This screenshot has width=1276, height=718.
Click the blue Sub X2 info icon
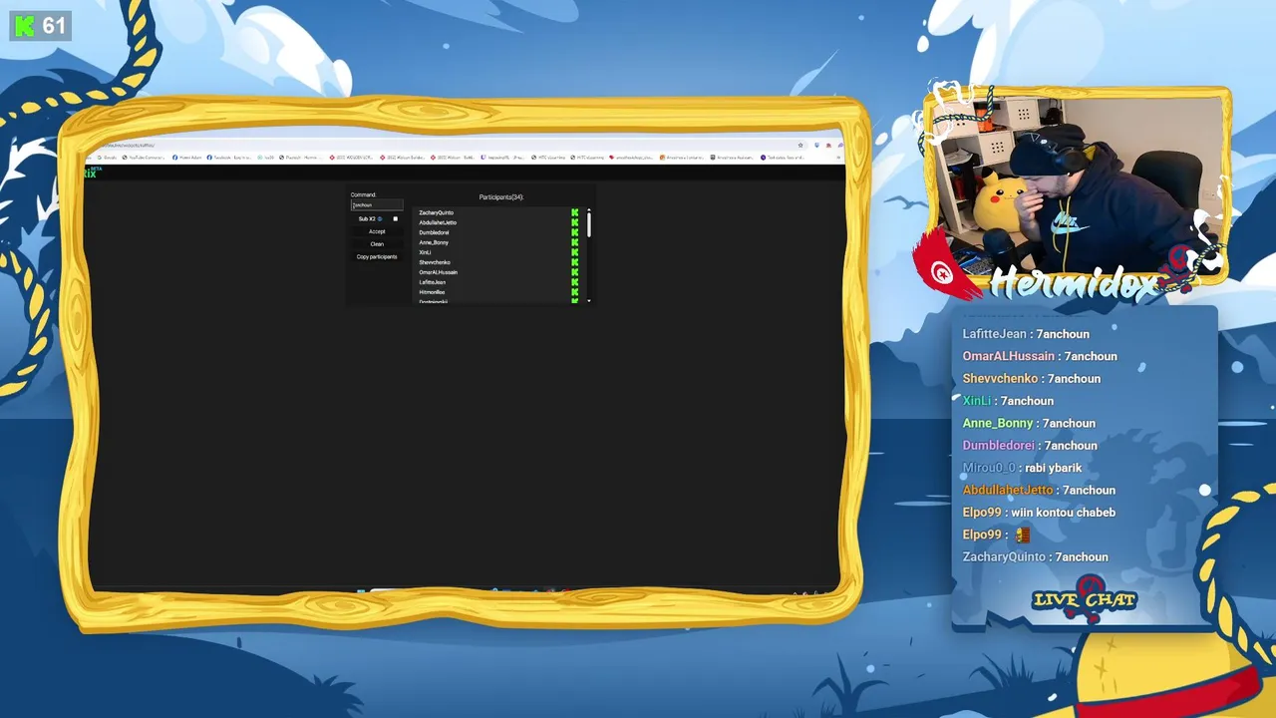click(380, 218)
